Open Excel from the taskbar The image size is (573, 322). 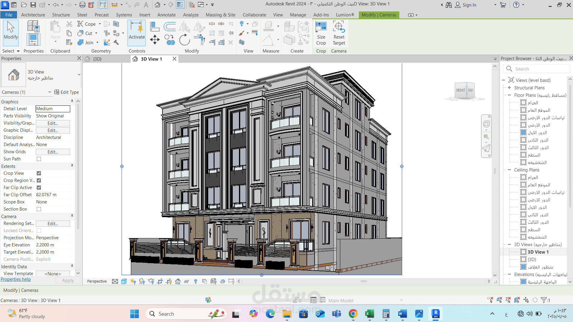tap(370, 314)
